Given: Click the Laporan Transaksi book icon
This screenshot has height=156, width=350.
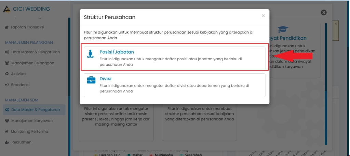Looking at the screenshot, I should 7,27.
